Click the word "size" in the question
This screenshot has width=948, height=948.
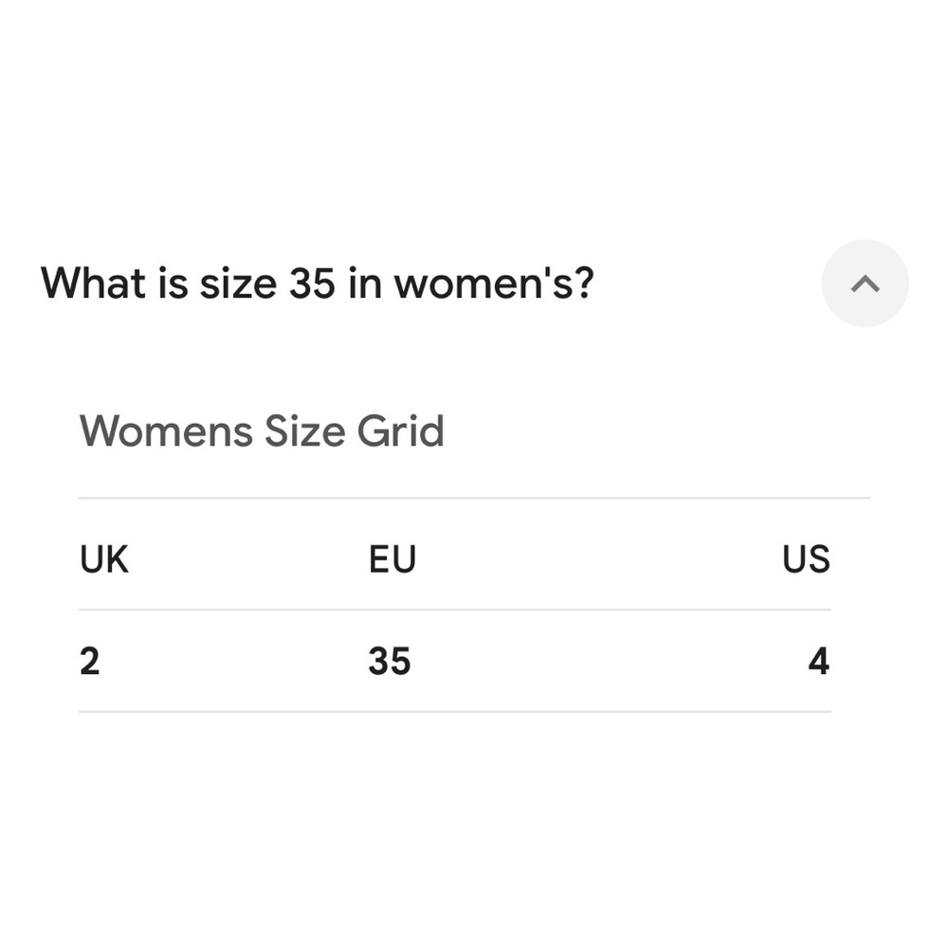238,284
